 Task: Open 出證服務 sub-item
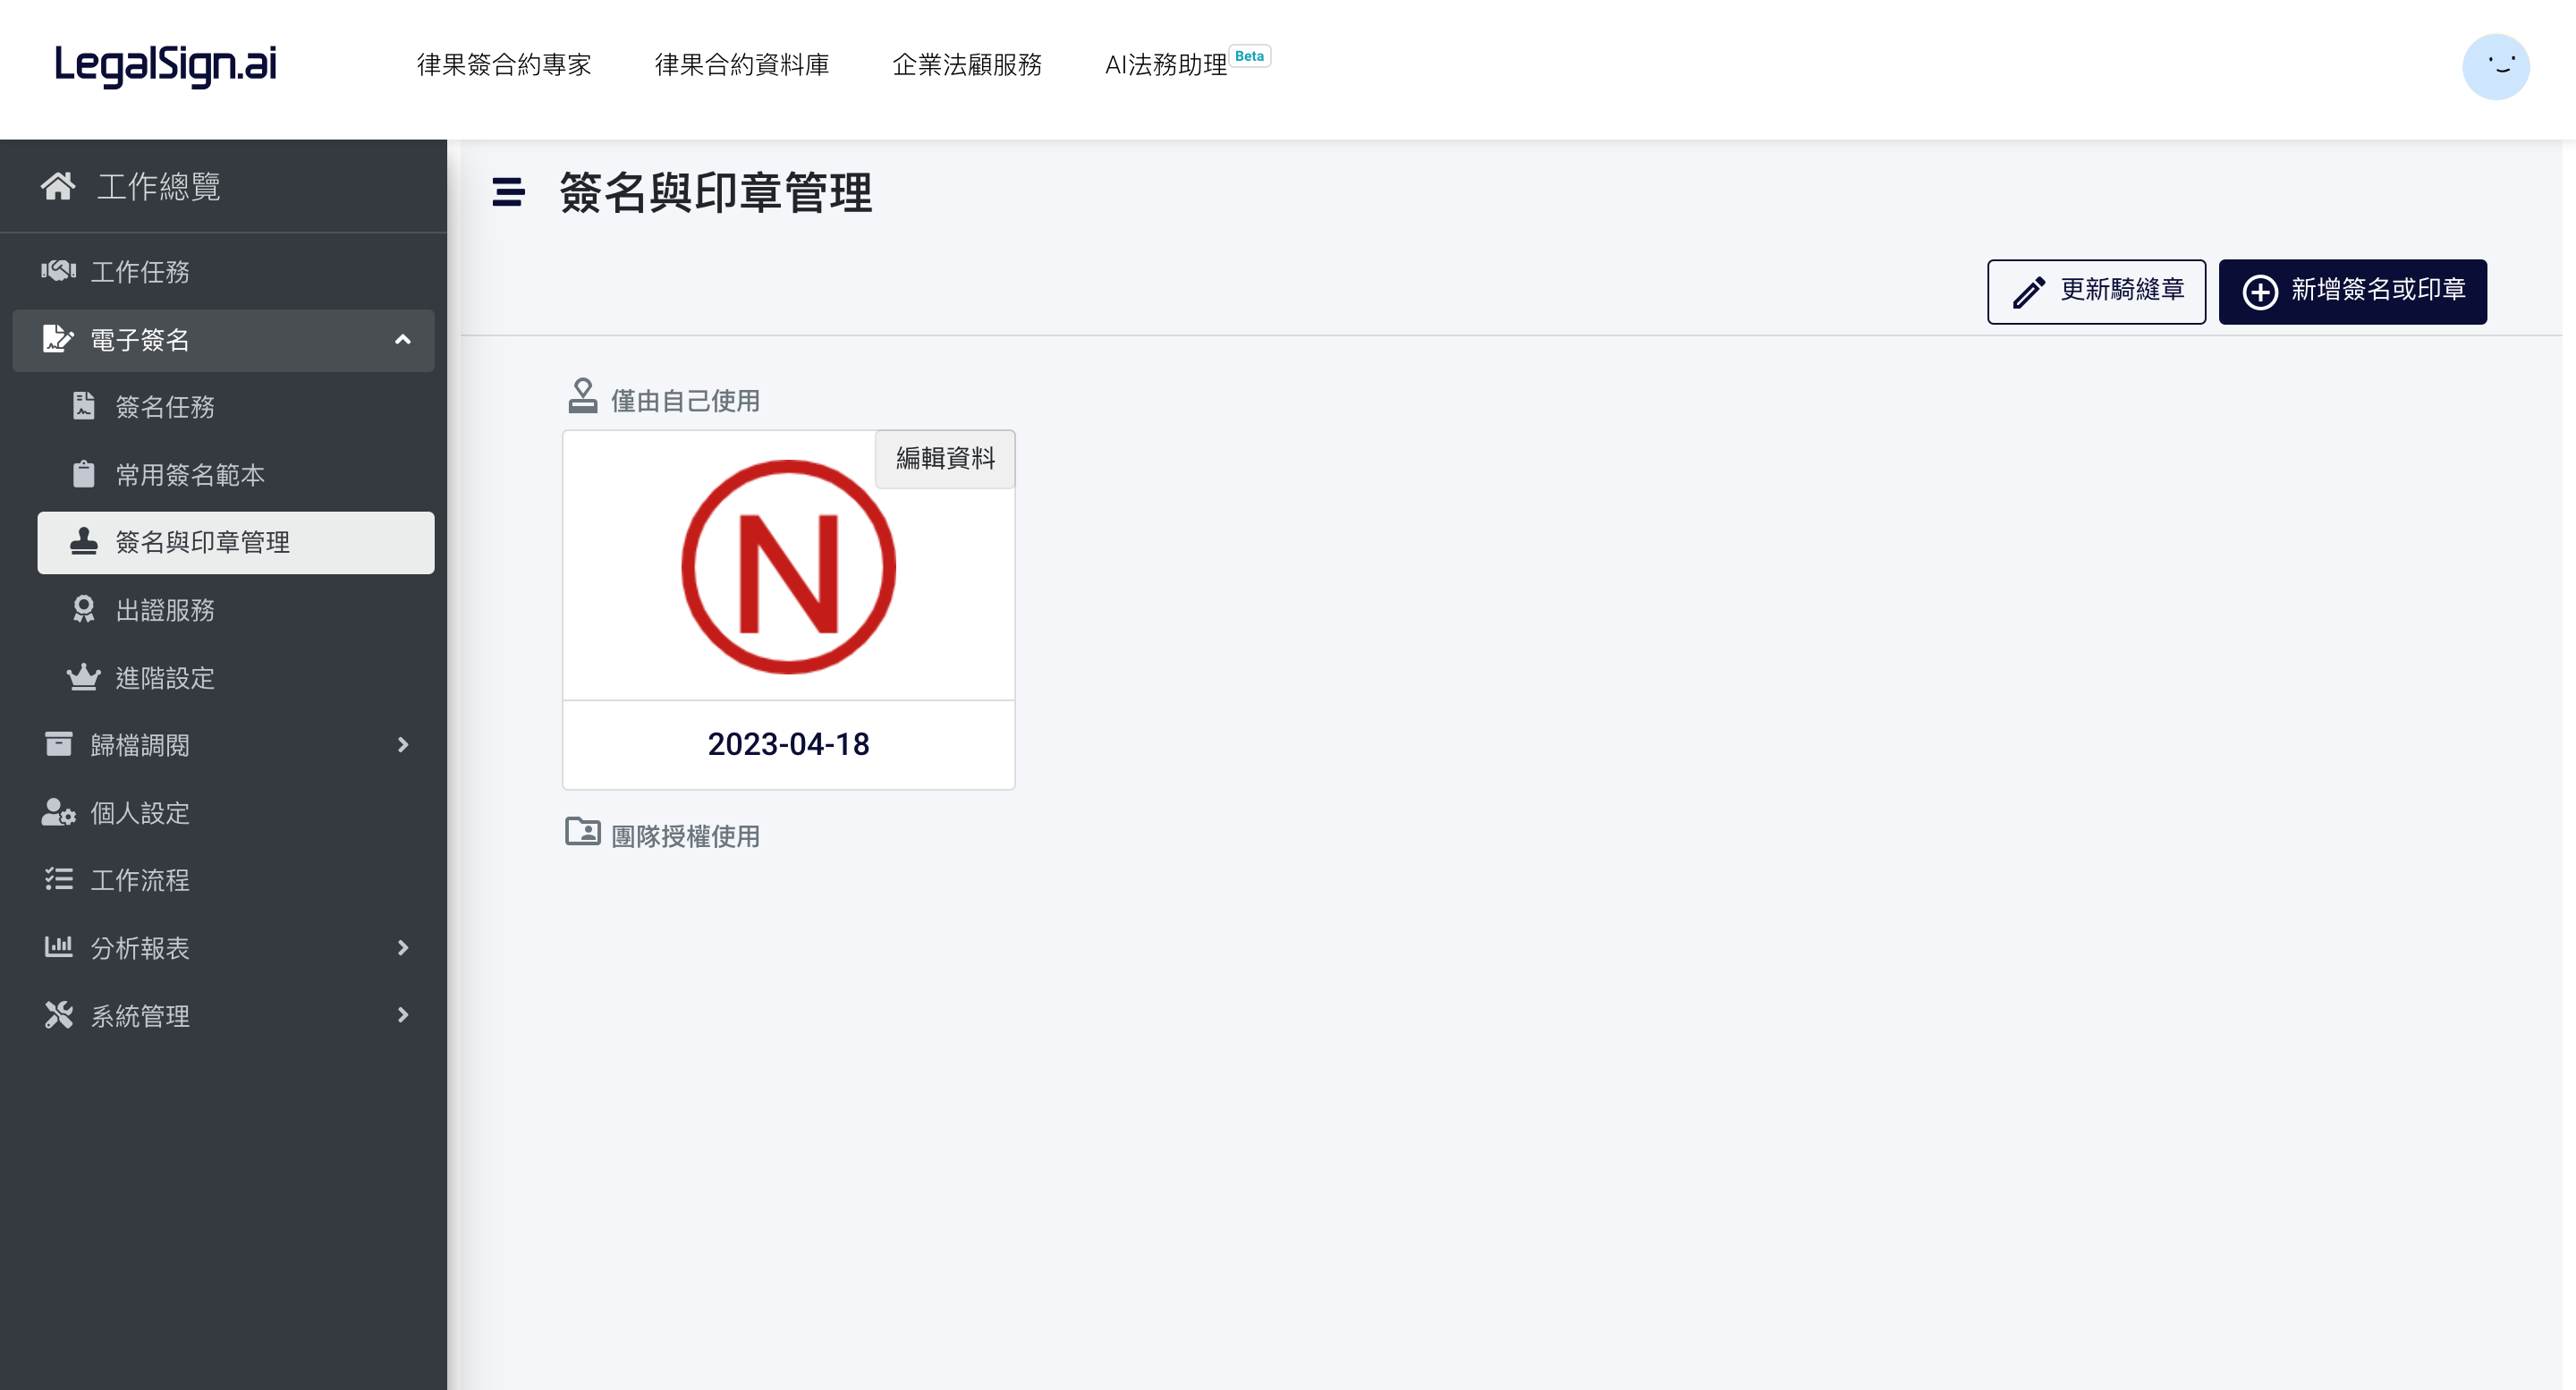(x=165, y=610)
